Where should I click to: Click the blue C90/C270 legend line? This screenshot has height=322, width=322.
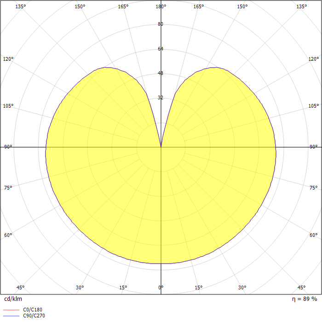11,316
